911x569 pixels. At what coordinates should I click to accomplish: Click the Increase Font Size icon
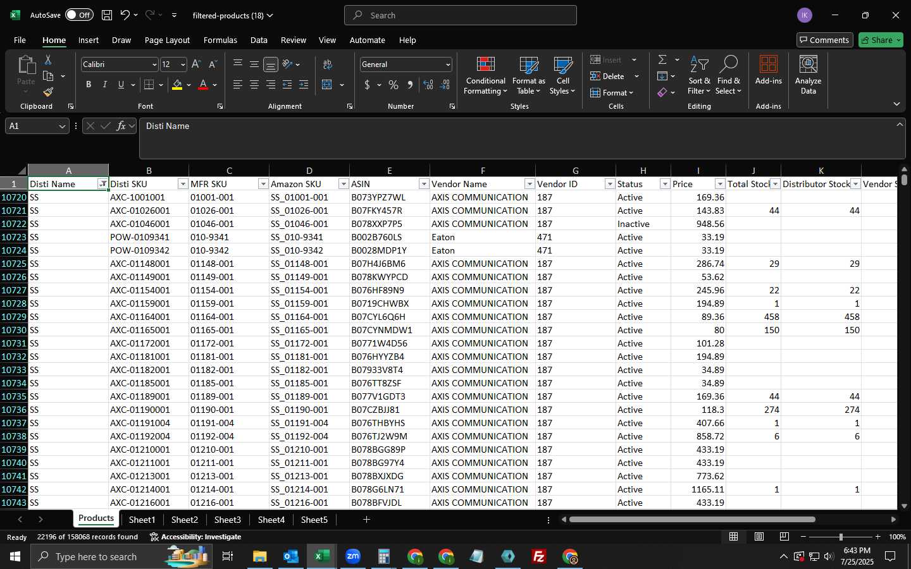coord(196,64)
